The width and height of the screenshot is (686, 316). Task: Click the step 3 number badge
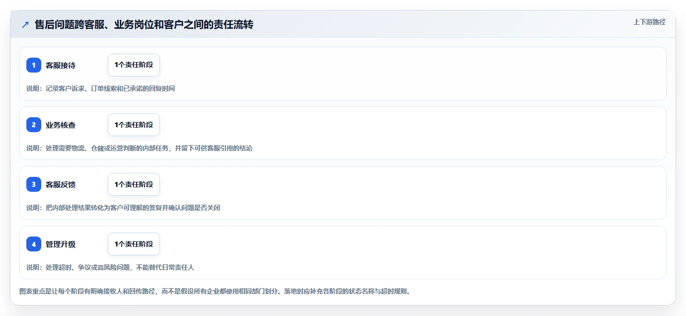34,184
